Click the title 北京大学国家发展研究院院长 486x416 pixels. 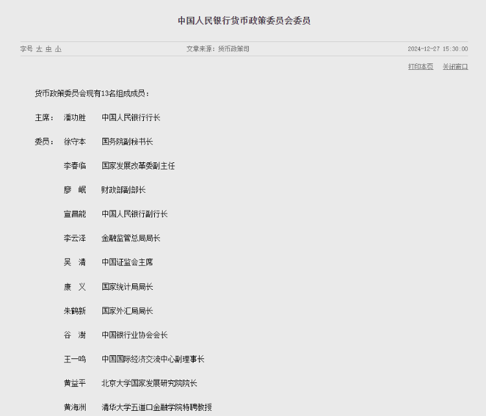tap(150, 384)
